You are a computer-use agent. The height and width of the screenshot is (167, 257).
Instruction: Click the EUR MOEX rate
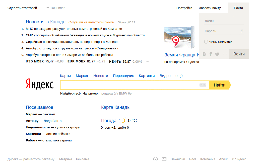86,61
